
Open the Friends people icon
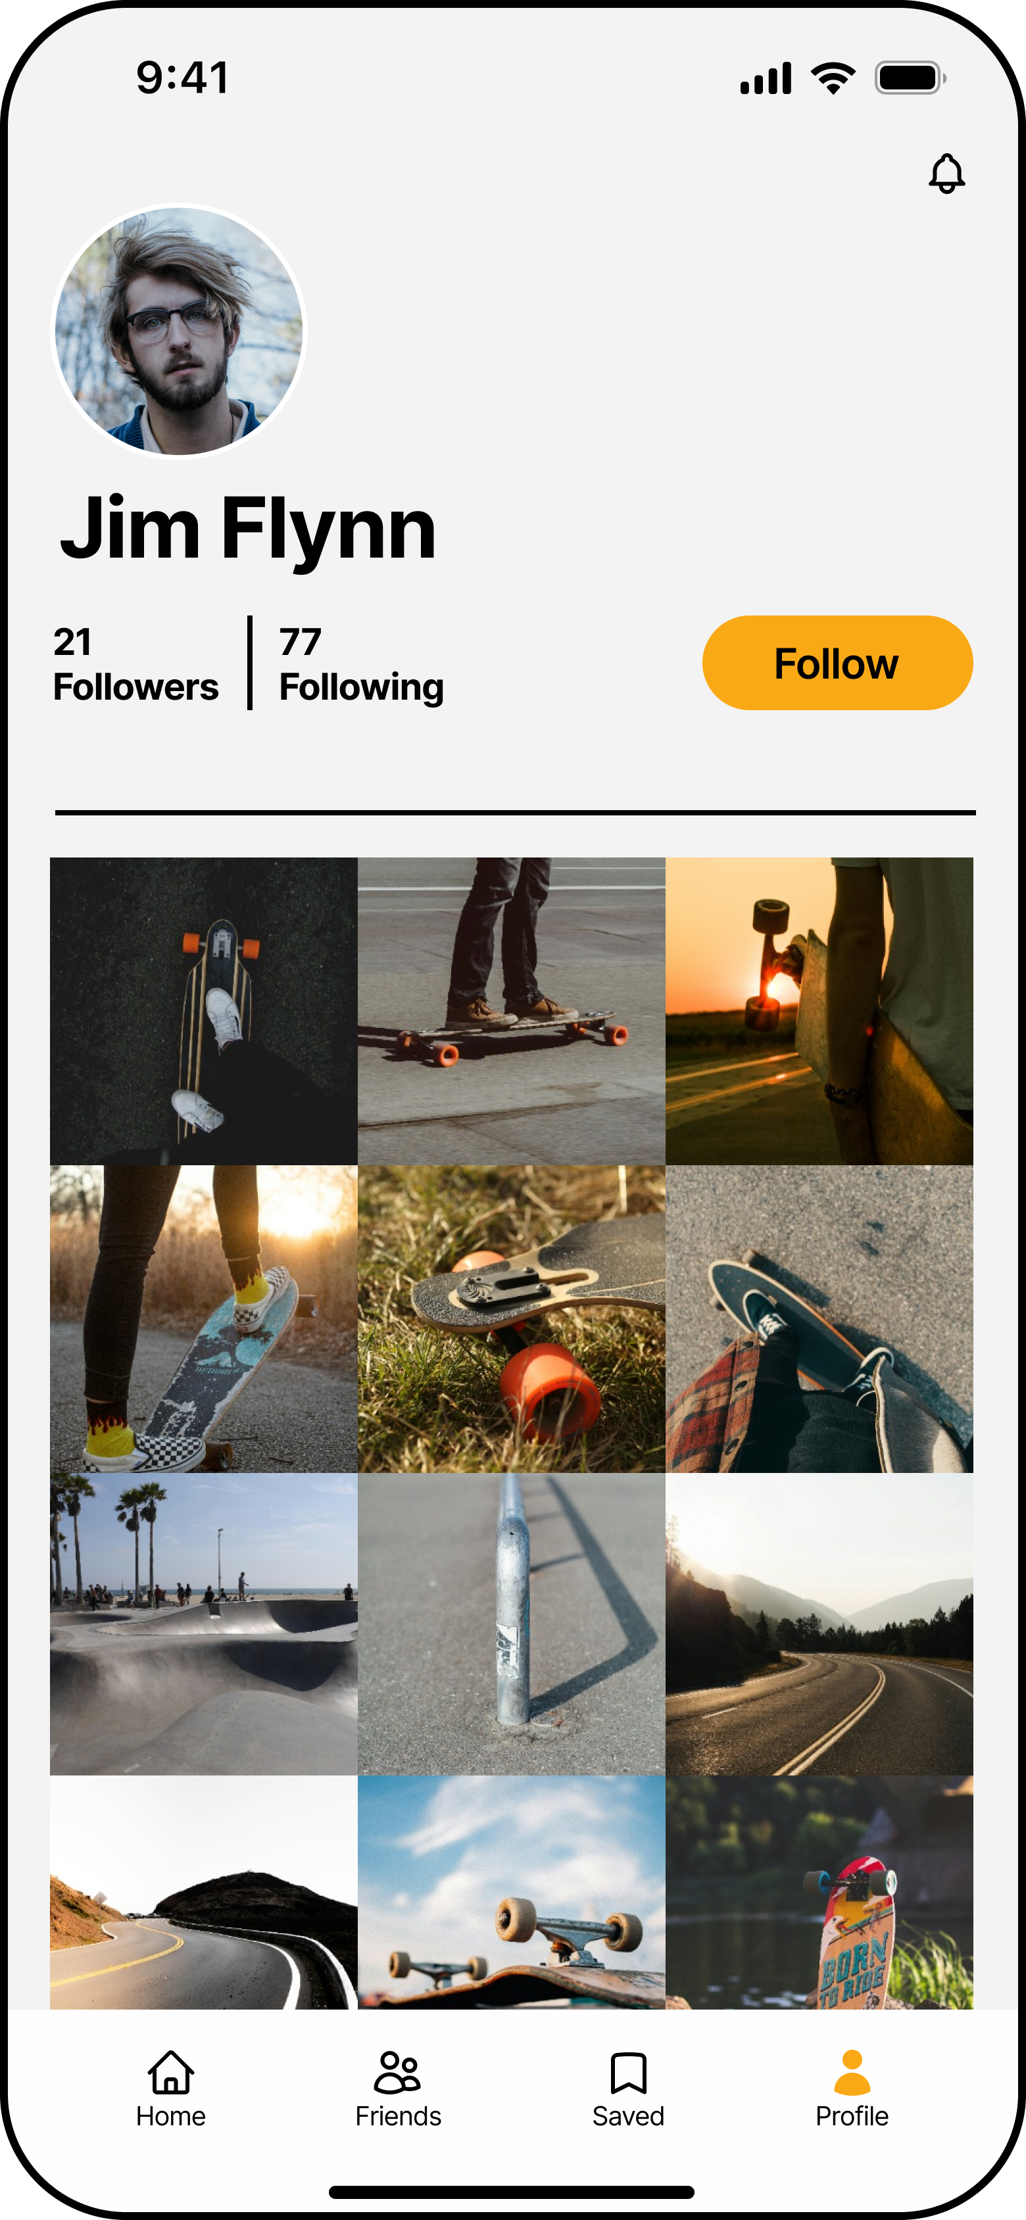click(x=397, y=2071)
